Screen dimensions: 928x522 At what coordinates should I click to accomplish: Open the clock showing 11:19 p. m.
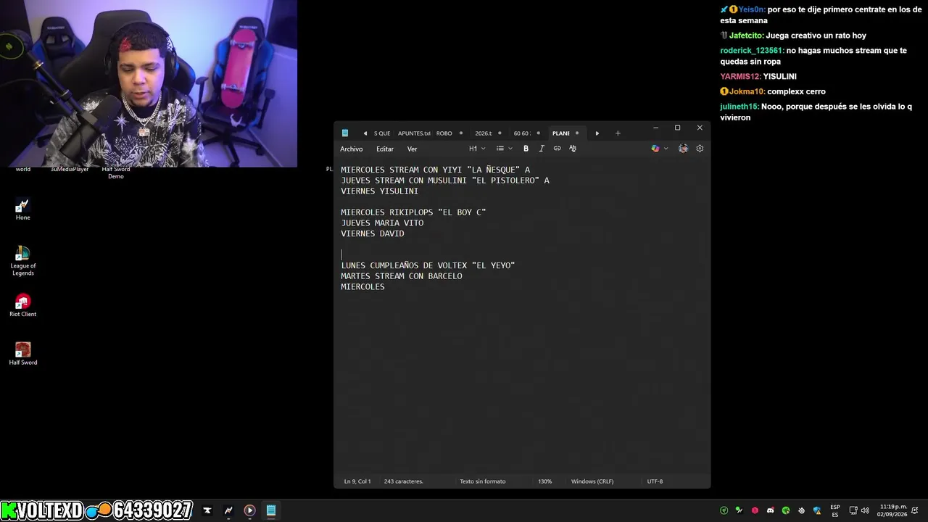[892, 510]
